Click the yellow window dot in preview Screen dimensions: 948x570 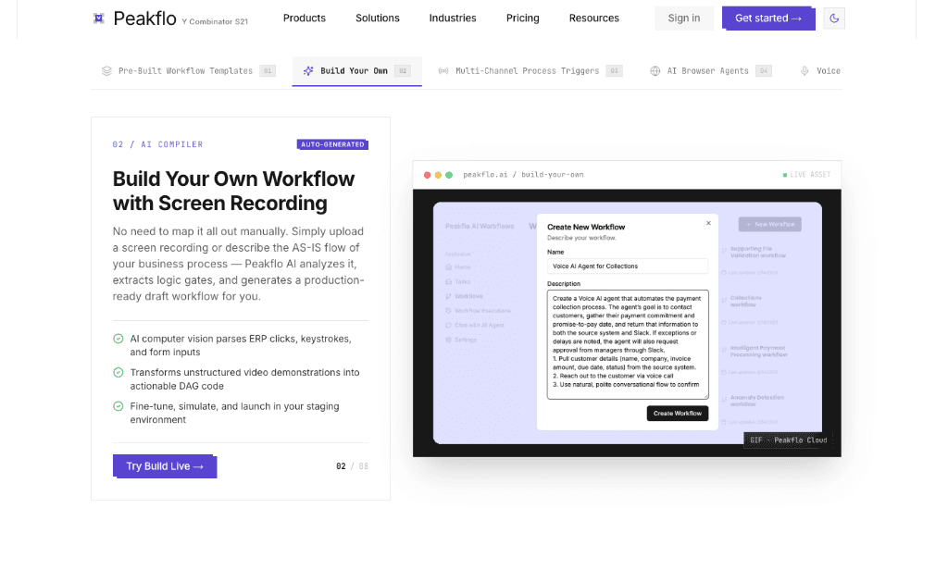tap(438, 175)
